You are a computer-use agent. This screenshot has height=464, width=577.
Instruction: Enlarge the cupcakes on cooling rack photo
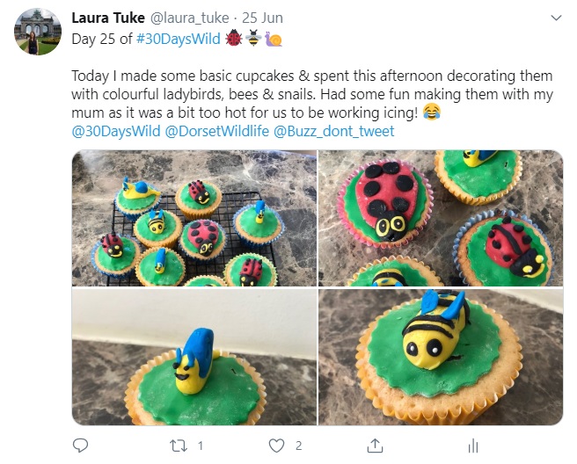193,218
